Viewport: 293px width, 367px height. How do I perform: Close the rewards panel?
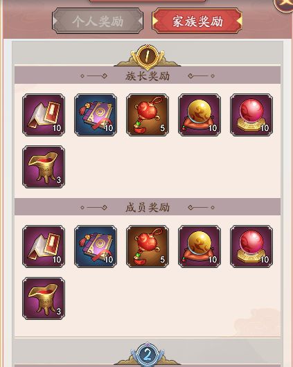click(285, 3)
